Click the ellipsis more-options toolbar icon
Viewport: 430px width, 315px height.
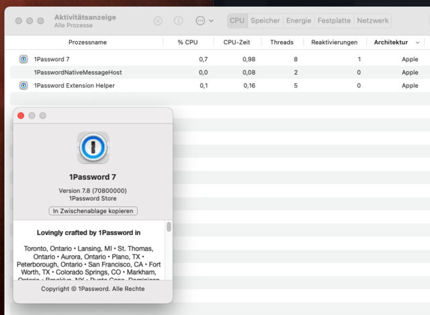(200, 21)
